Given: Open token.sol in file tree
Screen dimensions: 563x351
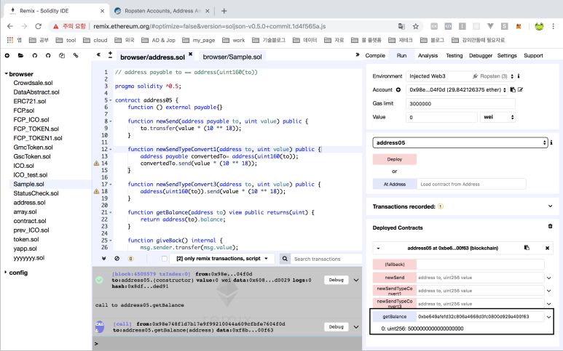Looking at the screenshot, I should coord(25,239).
